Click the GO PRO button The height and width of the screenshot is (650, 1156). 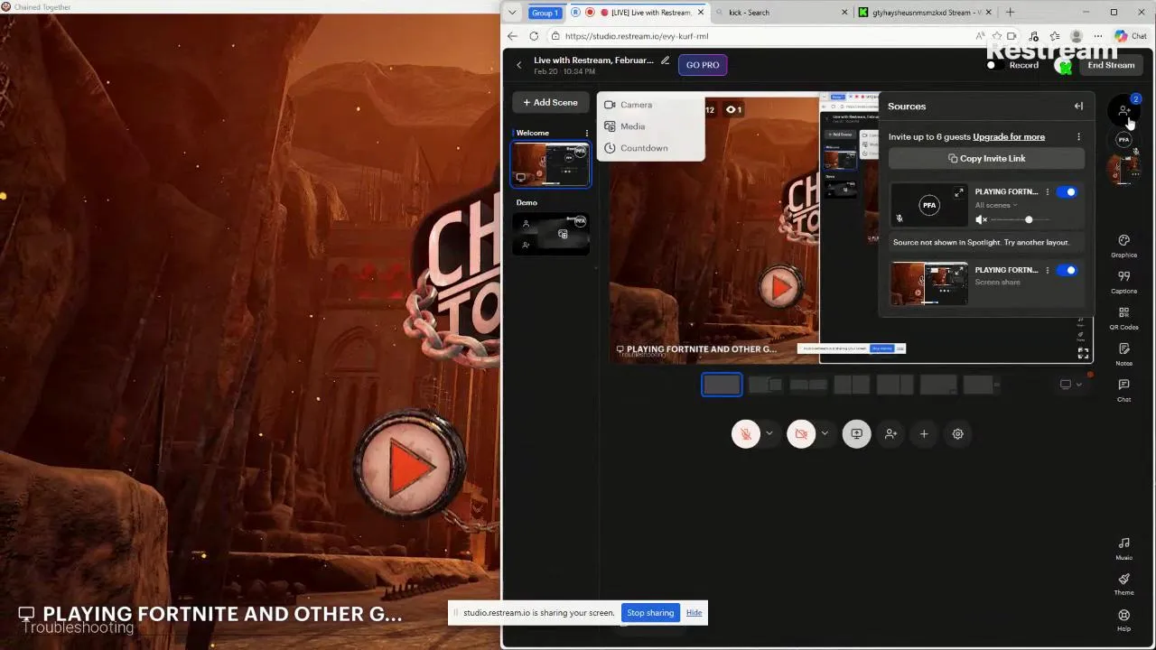[x=703, y=65]
